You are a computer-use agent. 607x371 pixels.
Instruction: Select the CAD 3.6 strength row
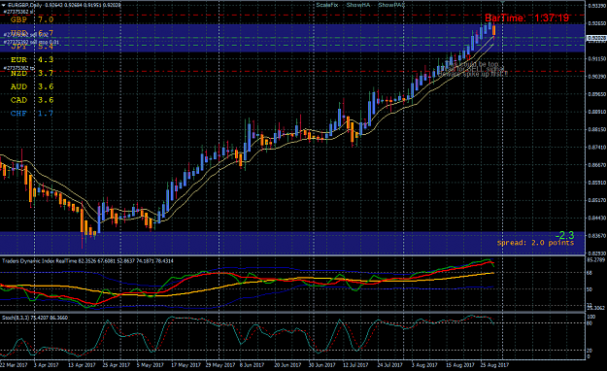(32, 100)
